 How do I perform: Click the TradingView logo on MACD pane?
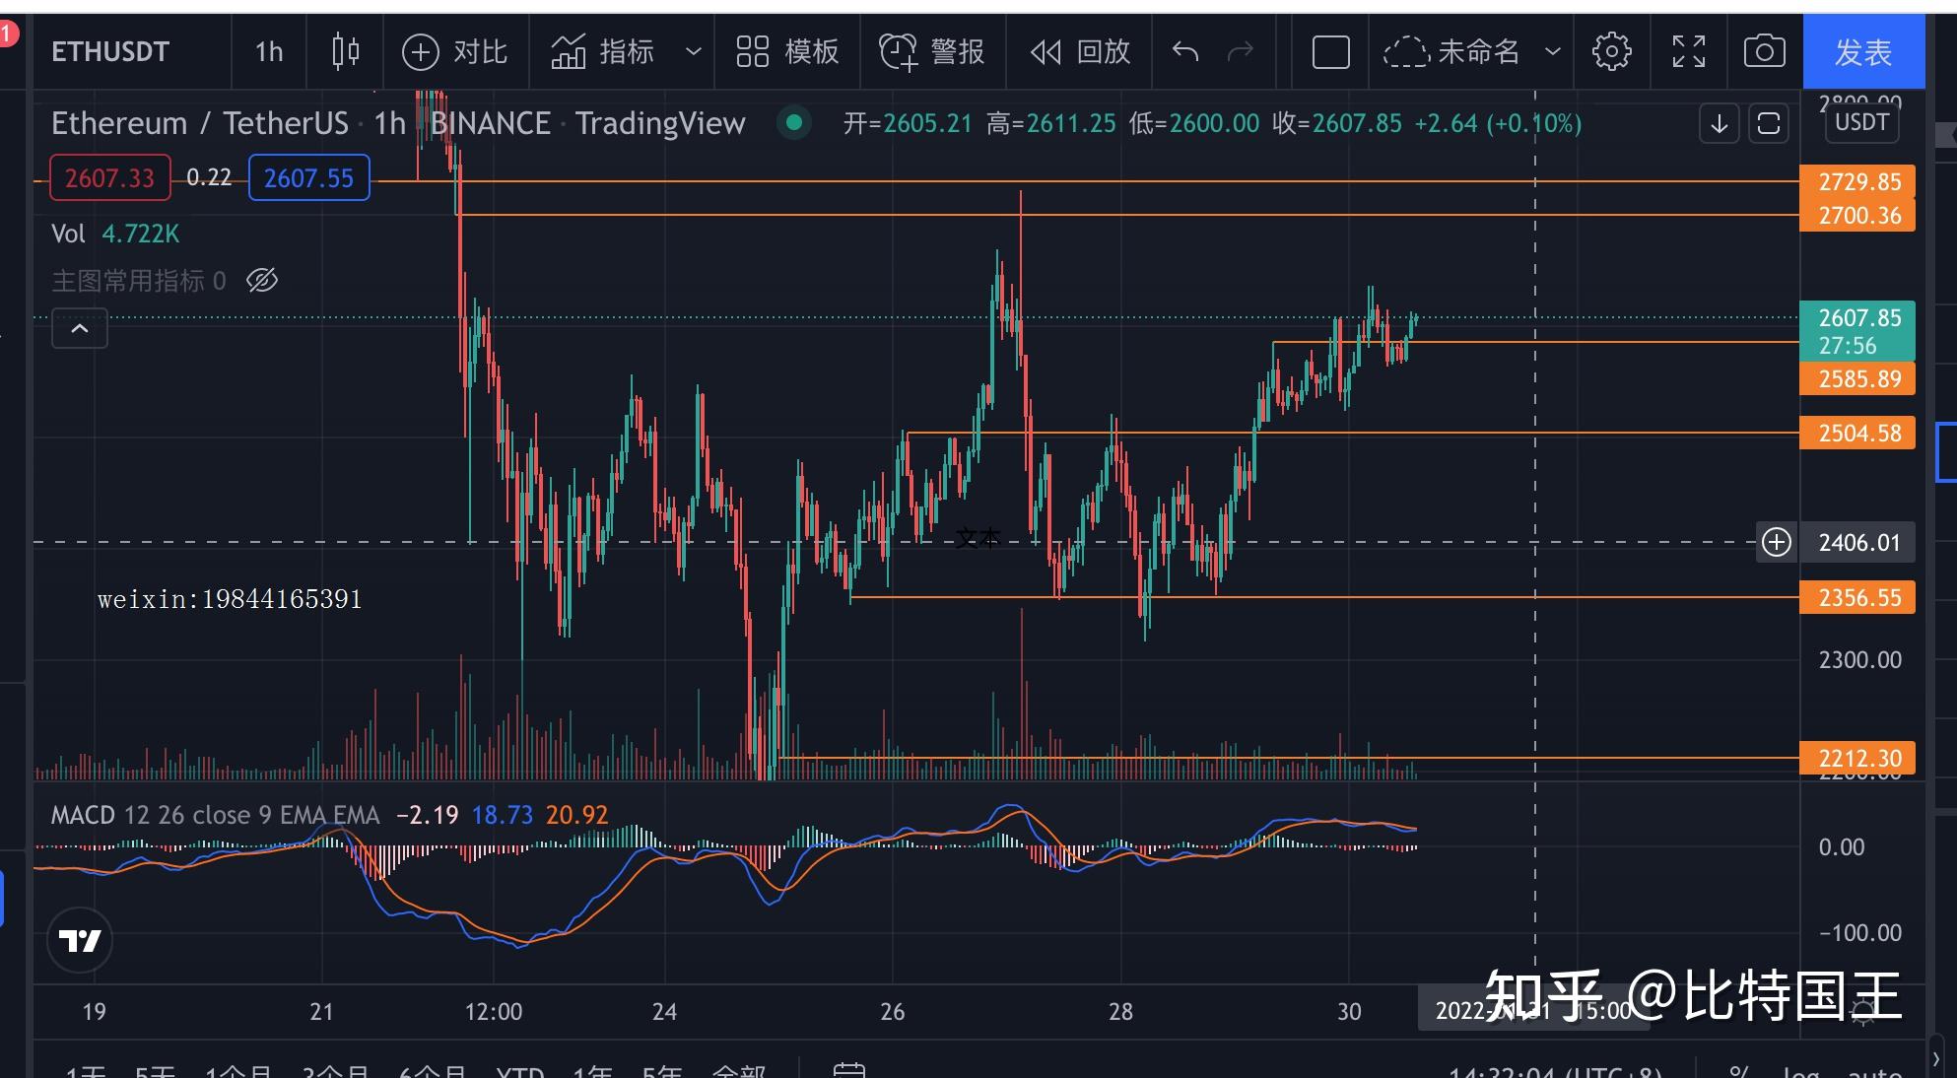point(80,940)
